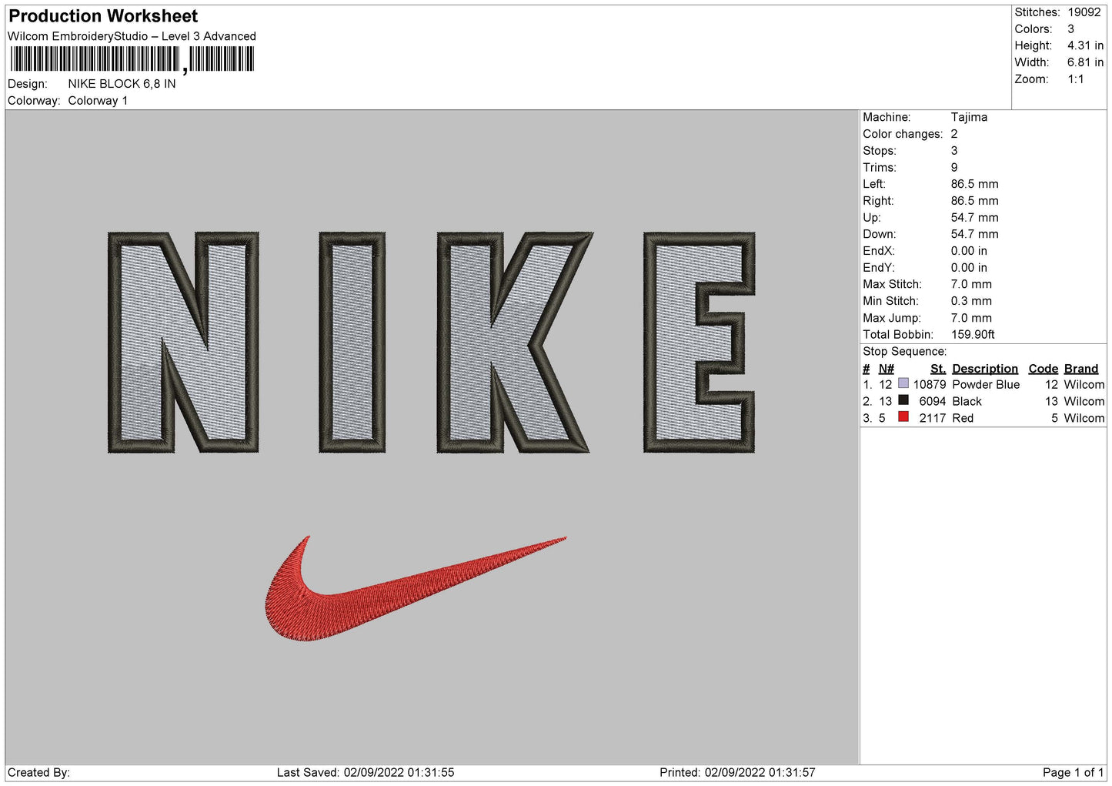The image size is (1112, 786).
Task: Click the 'Colorway 1' value
Action: coord(98,101)
